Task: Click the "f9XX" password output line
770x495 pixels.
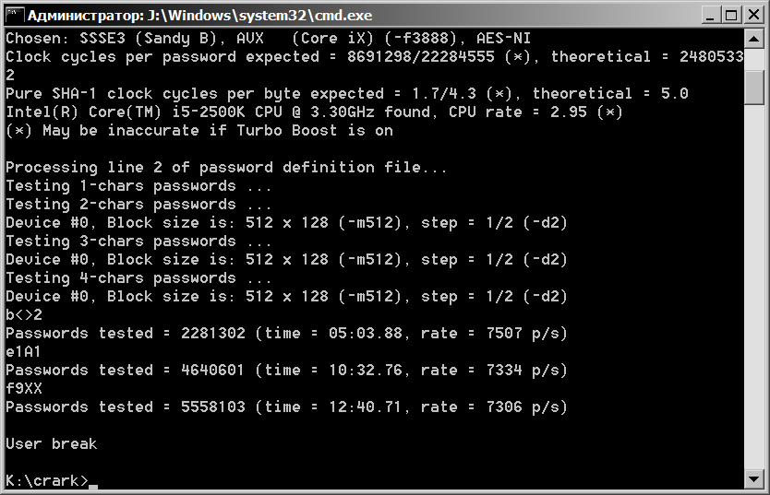Action: [23, 388]
